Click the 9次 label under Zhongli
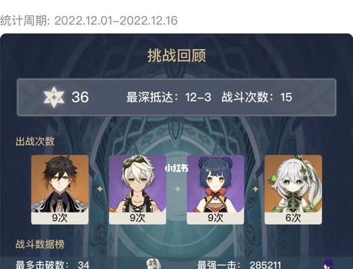The width and height of the screenshot is (353, 269). click(x=60, y=218)
